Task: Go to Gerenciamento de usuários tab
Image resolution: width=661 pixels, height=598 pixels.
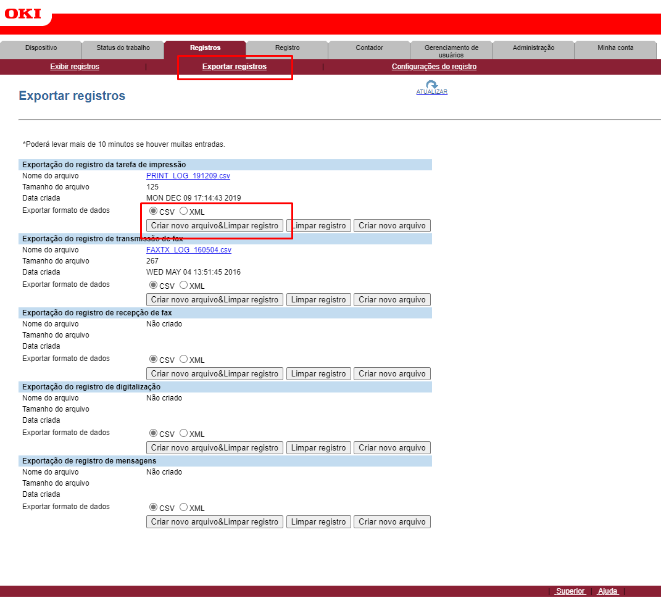Action: pyautogui.click(x=451, y=51)
